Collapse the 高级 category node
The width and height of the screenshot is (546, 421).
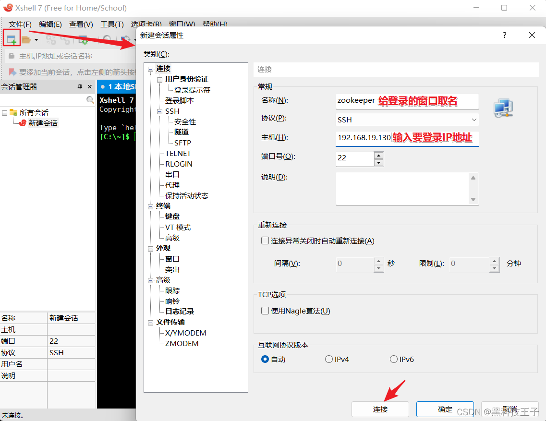[x=150, y=280]
